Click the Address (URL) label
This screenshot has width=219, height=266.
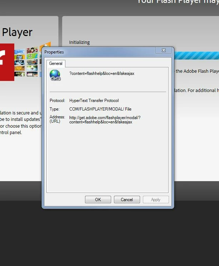pos(57,119)
